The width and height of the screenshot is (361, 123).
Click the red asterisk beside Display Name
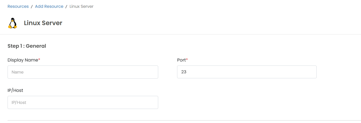coord(39,60)
